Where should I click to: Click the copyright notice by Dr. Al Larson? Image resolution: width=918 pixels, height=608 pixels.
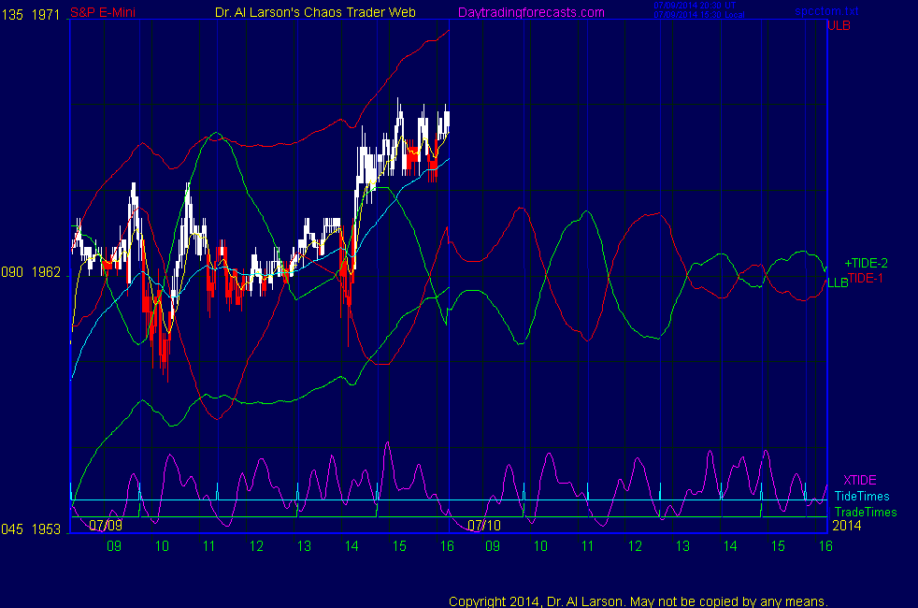(x=638, y=601)
